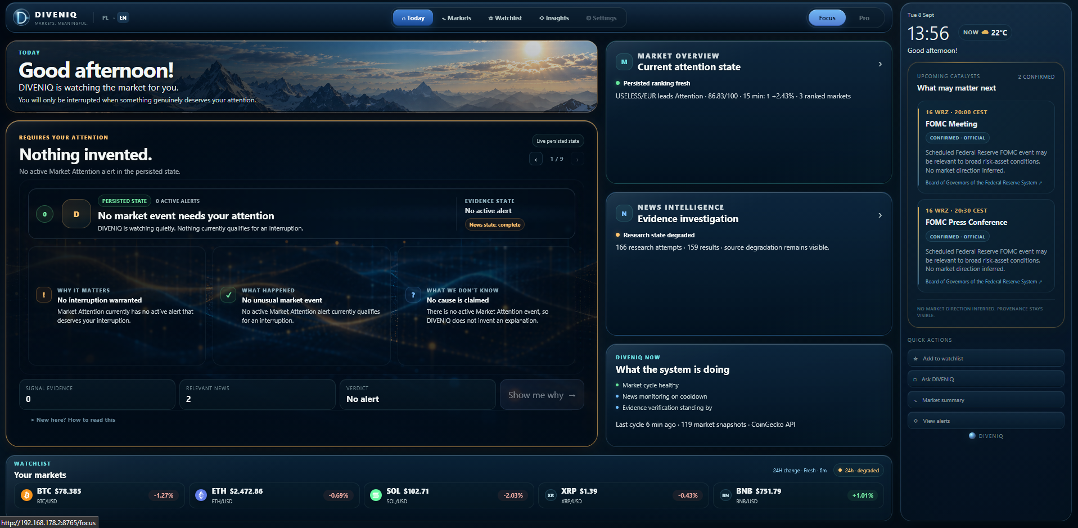
Task: Switch to Focus mode
Action: [827, 18]
